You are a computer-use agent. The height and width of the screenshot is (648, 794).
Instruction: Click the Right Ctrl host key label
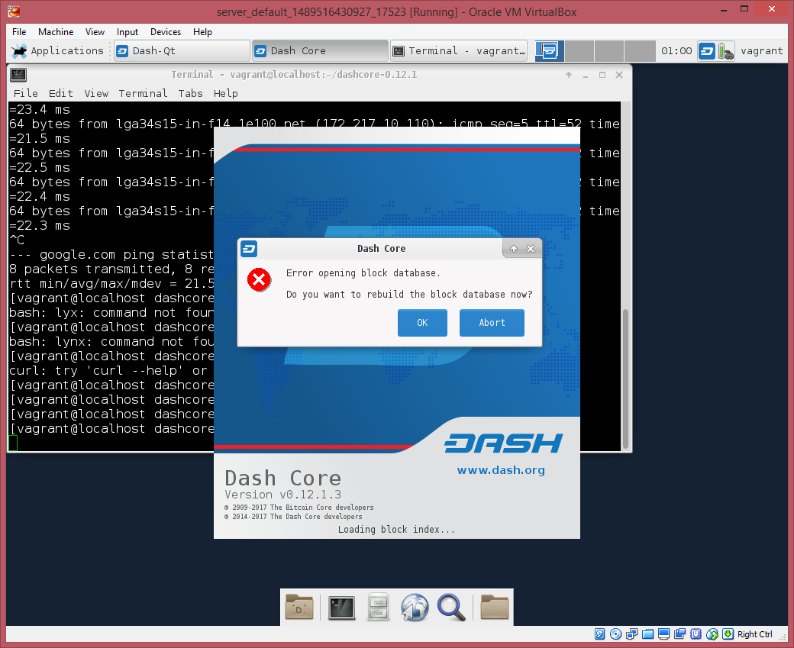click(754, 634)
